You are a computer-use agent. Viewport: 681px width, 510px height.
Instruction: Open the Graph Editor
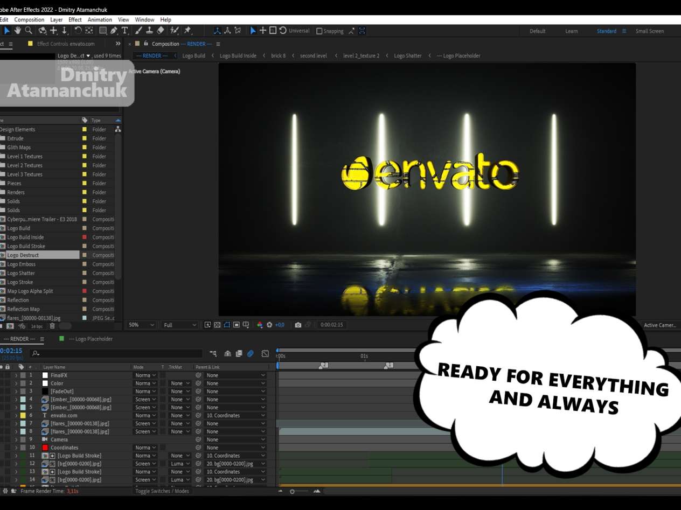click(265, 354)
